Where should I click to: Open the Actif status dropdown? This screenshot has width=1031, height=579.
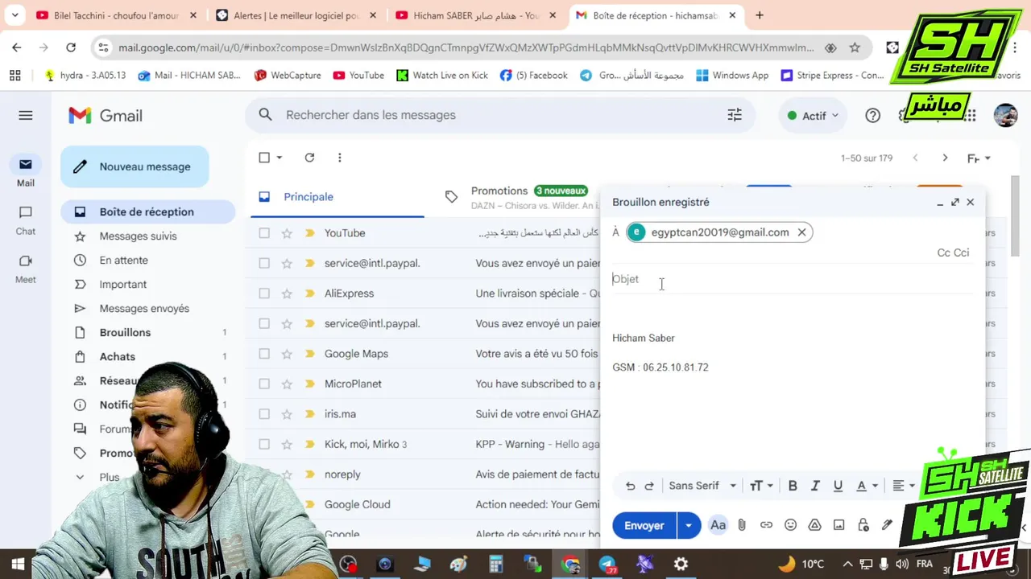pos(813,116)
